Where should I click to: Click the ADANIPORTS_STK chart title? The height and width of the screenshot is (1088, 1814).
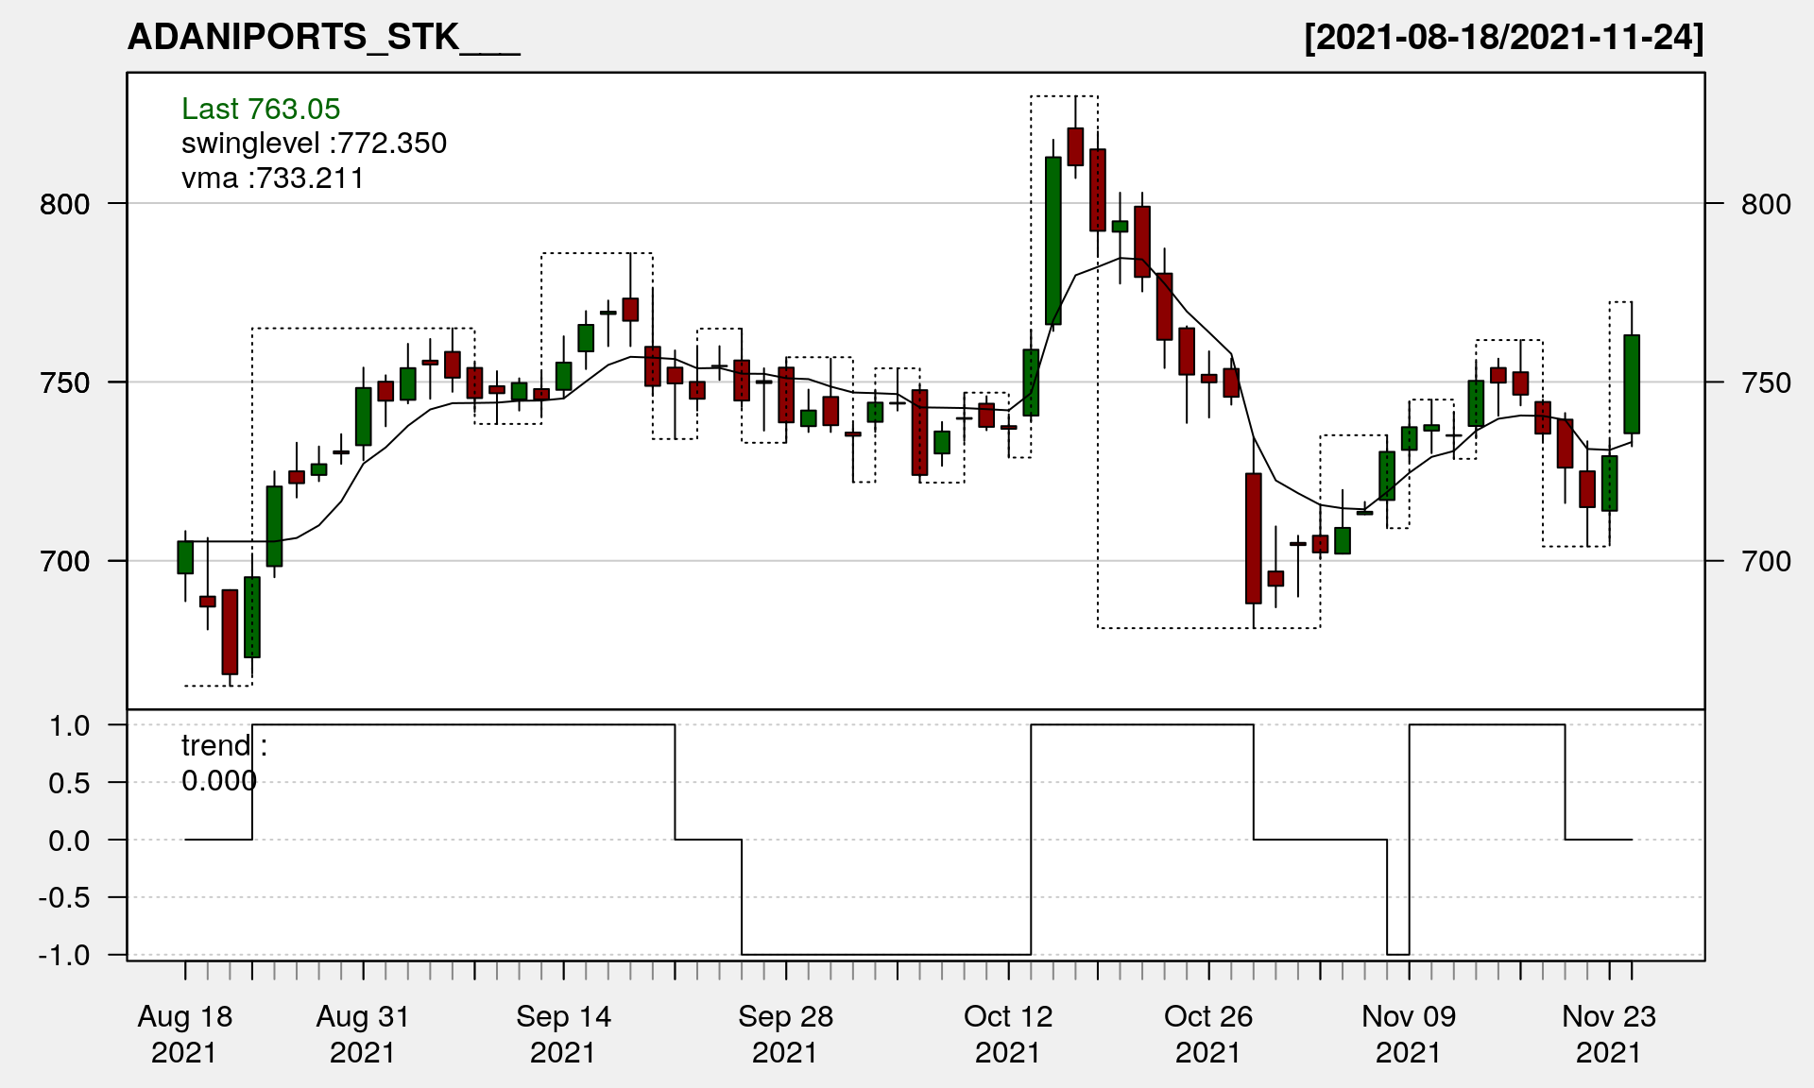coord(323,37)
